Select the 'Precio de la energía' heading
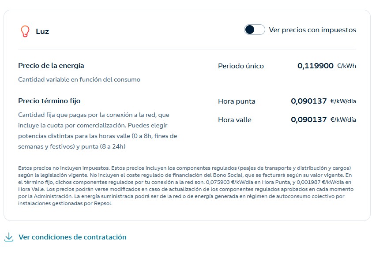The height and width of the screenshot is (254, 387). 51,66
